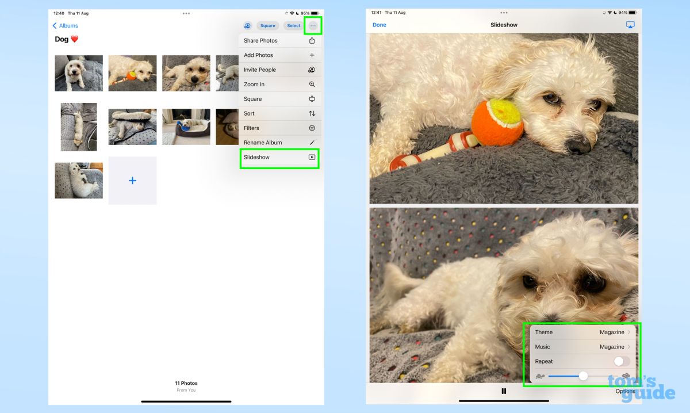Adjust the slideshow speed slider

pyautogui.click(x=583, y=376)
